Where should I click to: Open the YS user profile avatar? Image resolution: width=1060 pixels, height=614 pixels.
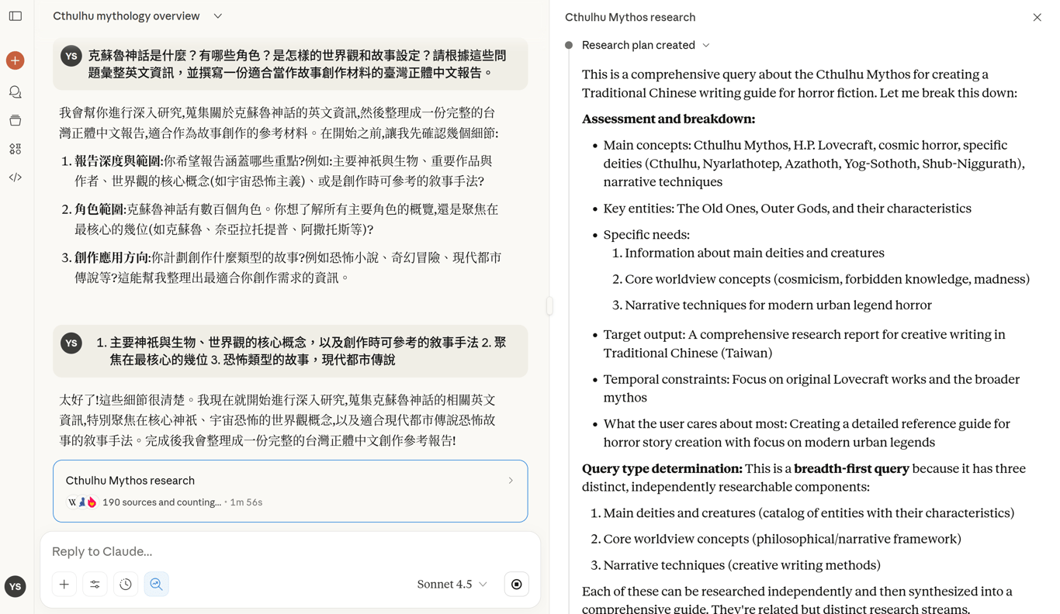[15, 587]
